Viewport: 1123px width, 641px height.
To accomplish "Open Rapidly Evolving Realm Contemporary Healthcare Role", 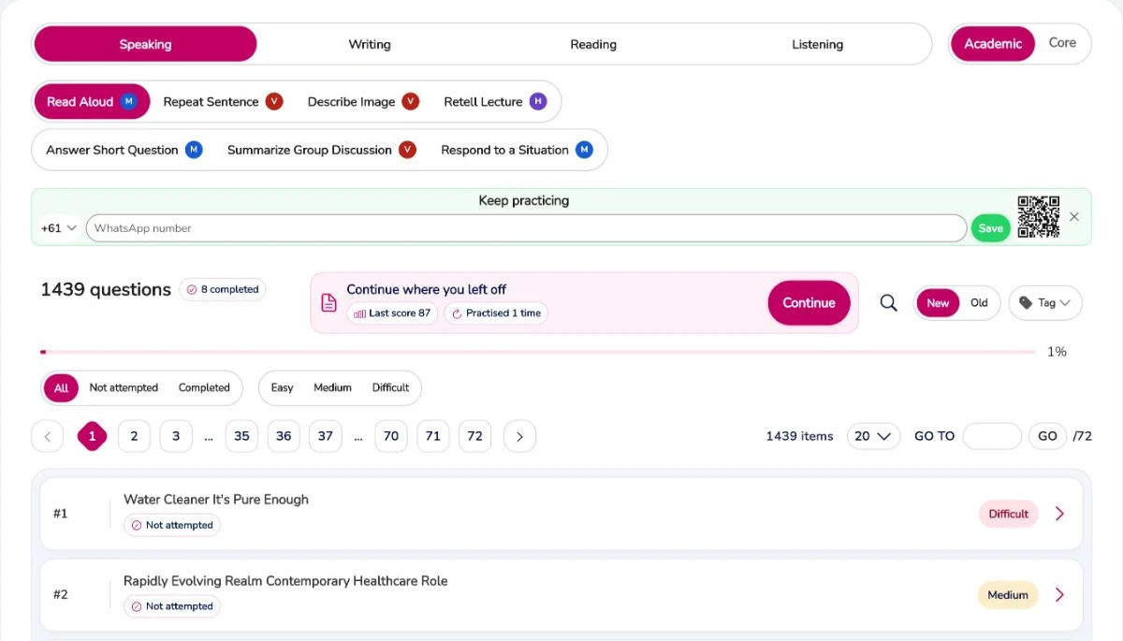I will pos(561,595).
